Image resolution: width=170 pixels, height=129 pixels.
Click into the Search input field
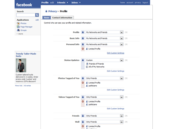tap(26, 15)
